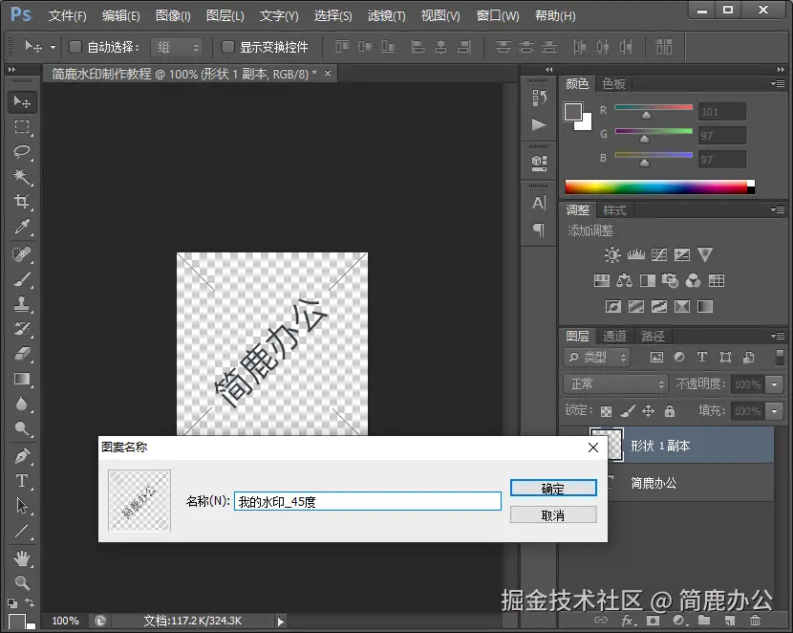793x633 pixels.
Task: Enable the 显示变换控件 checkbox
Action: pos(226,47)
